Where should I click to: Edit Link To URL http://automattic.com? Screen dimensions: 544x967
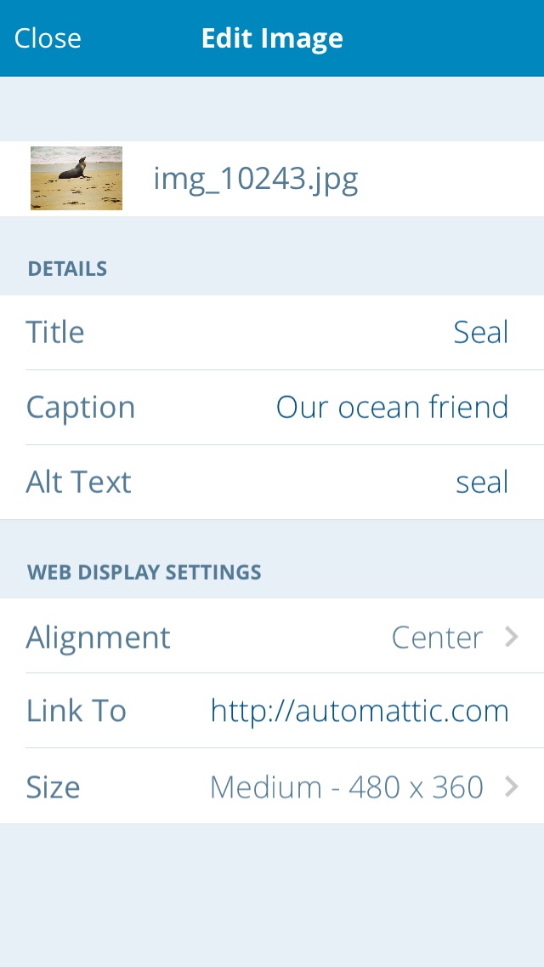(360, 711)
